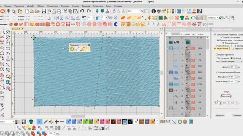
Task: Click the Сохранить button
Action: point(237,115)
